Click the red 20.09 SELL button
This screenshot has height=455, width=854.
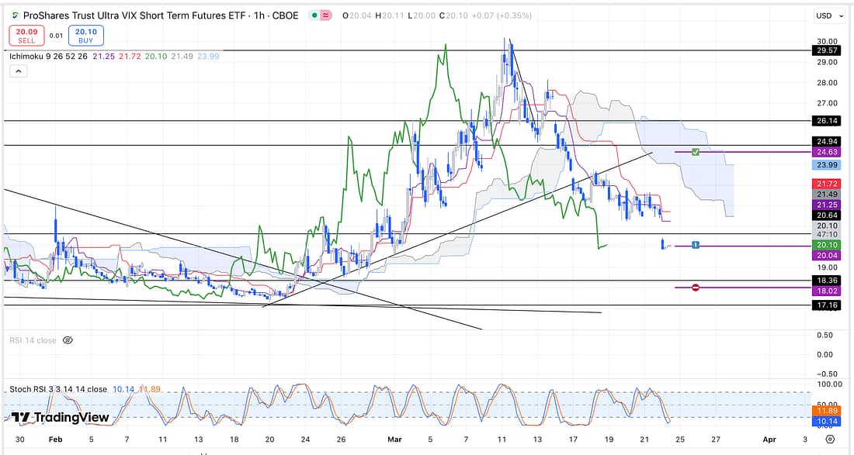coord(25,35)
